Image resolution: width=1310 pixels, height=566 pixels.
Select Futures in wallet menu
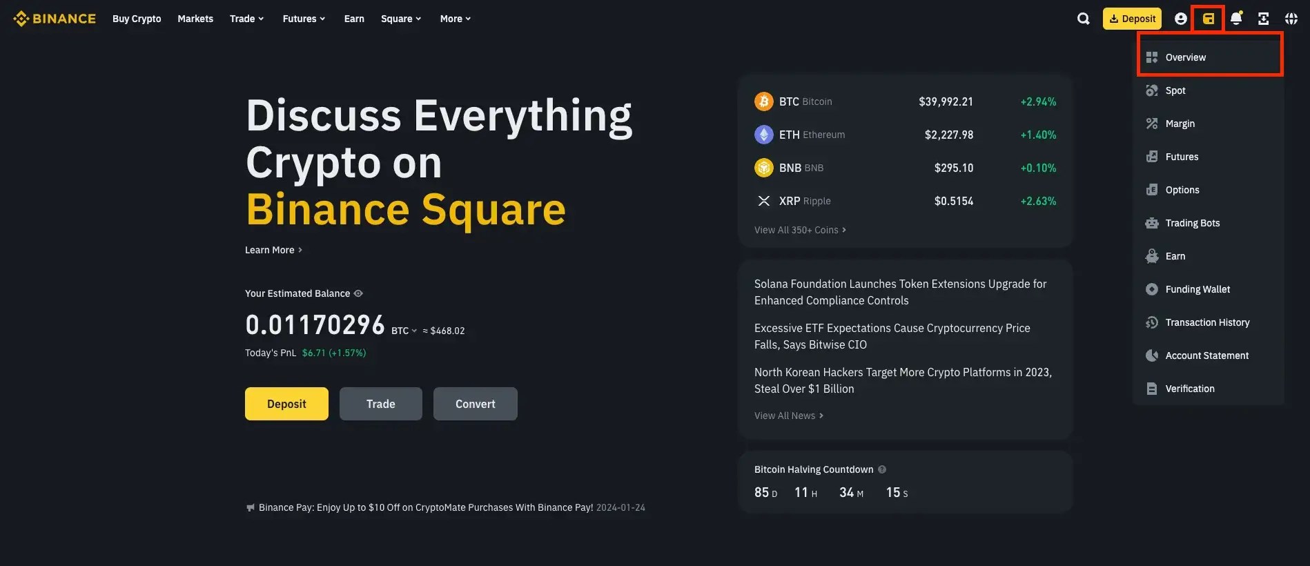tap(1209, 157)
